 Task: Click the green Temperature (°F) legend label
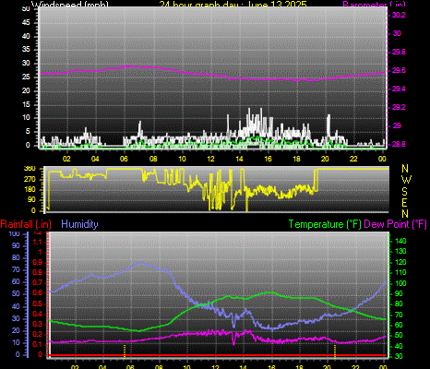[x=325, y=224]
